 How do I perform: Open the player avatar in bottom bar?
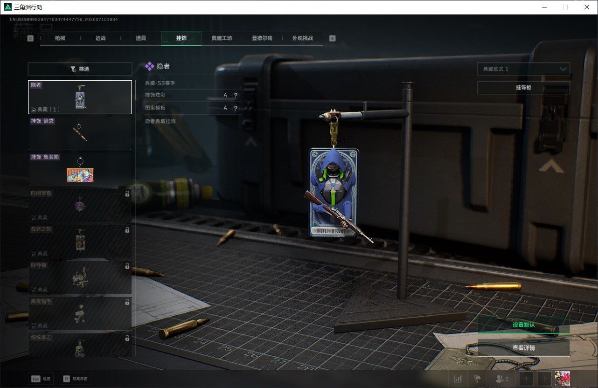(562, 379)
